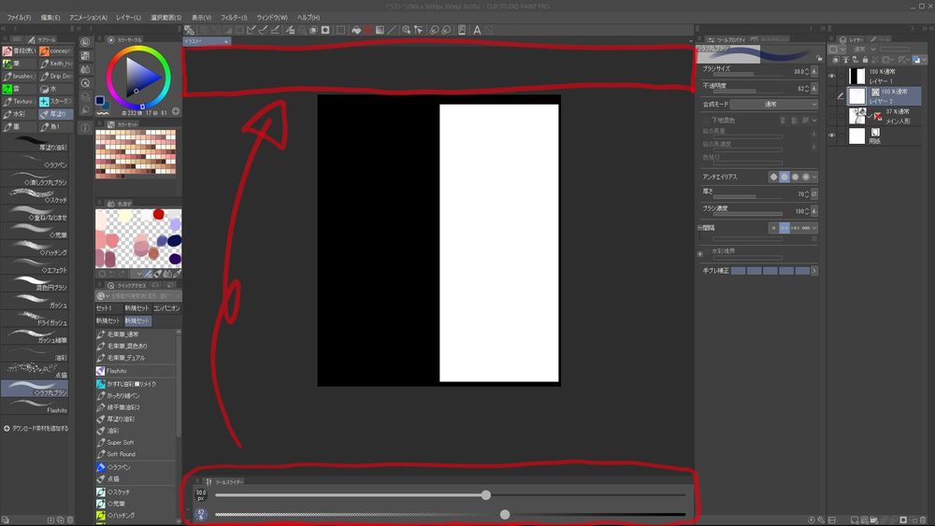This screenshot has width=935, height=526.
Task: Open the レイヤー(L) menu
Action: tap(129, 17)
